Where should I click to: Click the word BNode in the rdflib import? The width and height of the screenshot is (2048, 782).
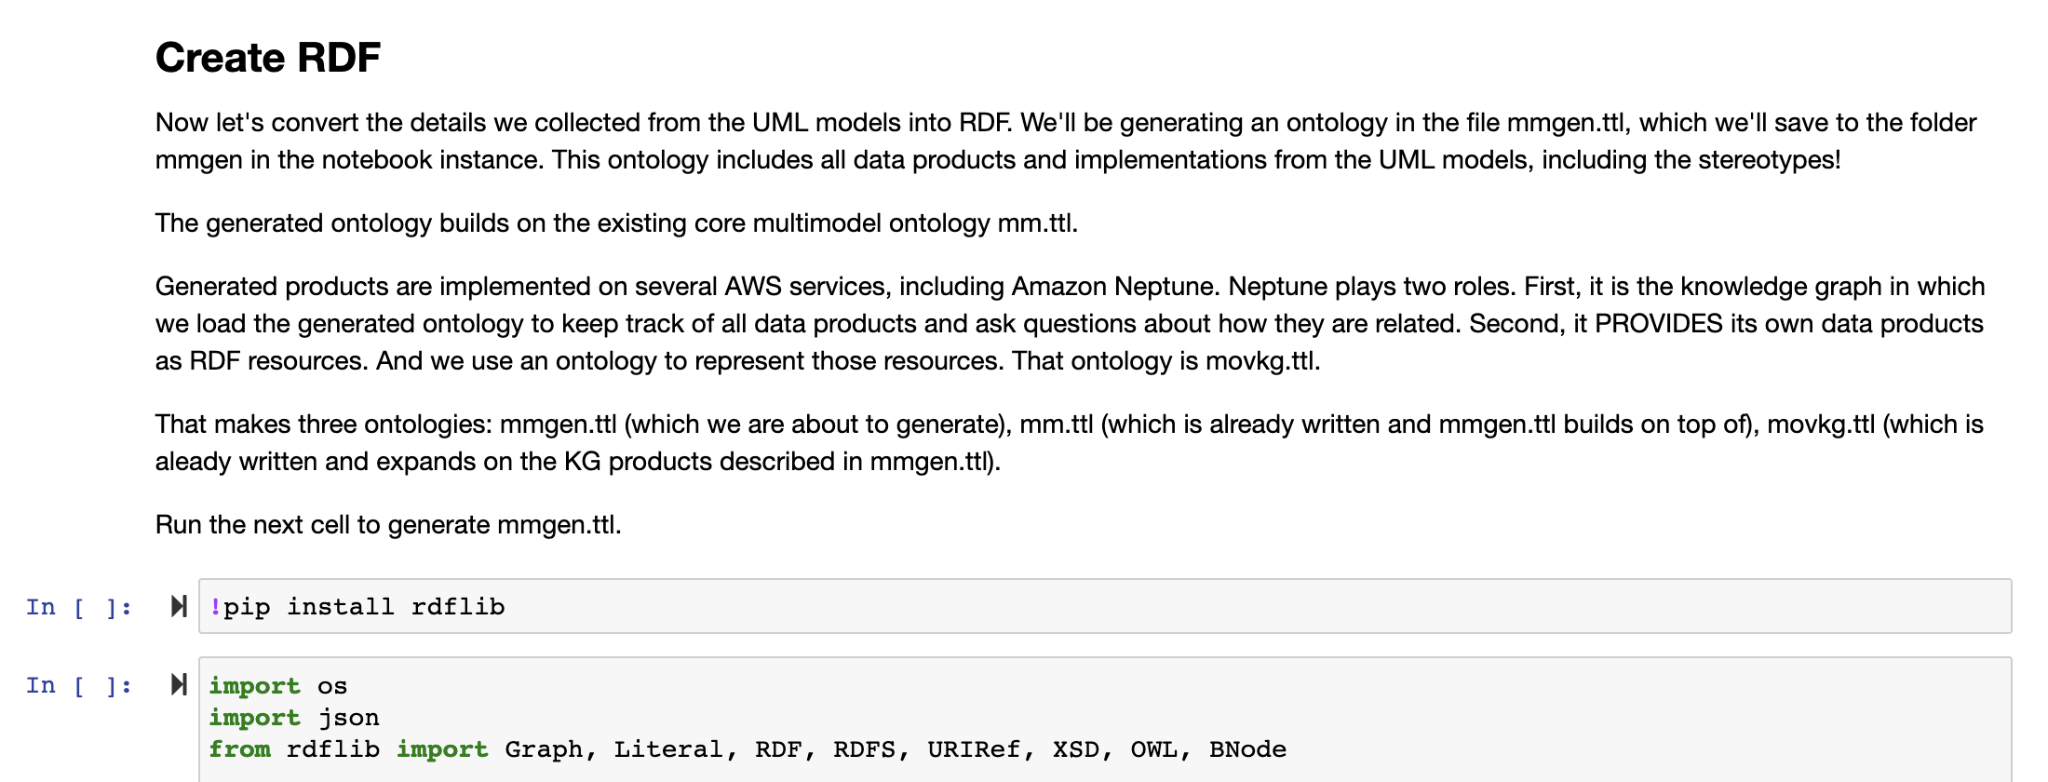(x=1247, y=749)
